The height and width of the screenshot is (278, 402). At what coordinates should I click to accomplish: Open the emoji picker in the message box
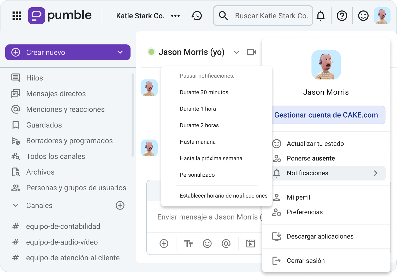(207, 243)
